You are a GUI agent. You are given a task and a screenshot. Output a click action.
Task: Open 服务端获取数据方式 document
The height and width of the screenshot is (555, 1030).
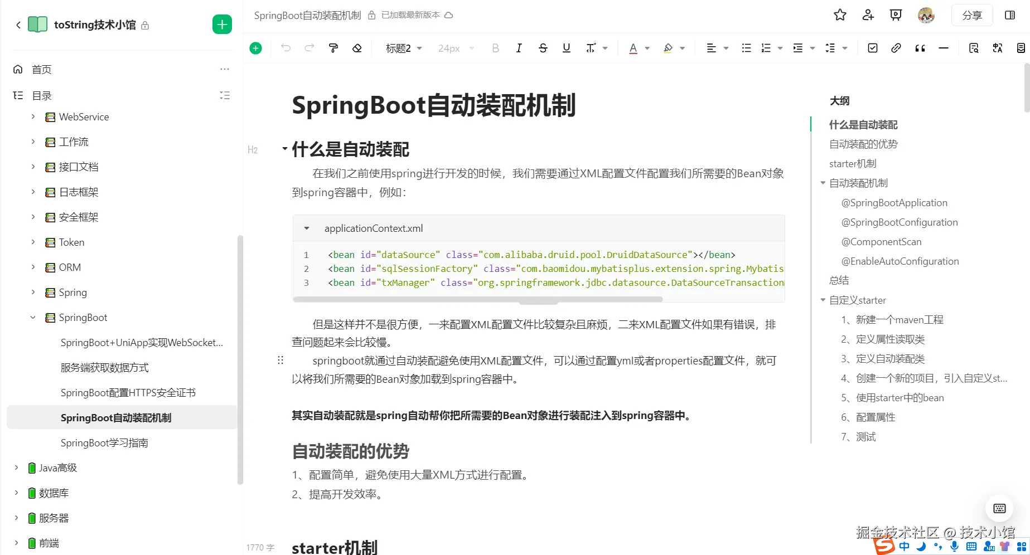[x=104, y=367]
